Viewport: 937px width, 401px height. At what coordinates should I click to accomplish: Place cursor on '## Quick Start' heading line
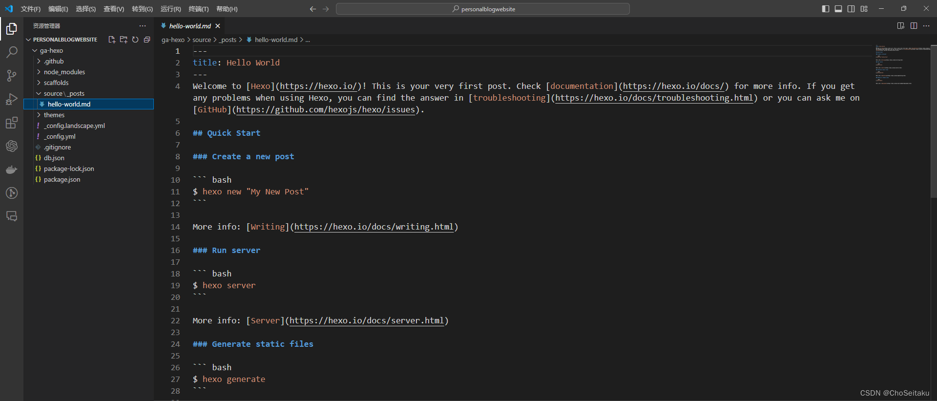[227, 133]
